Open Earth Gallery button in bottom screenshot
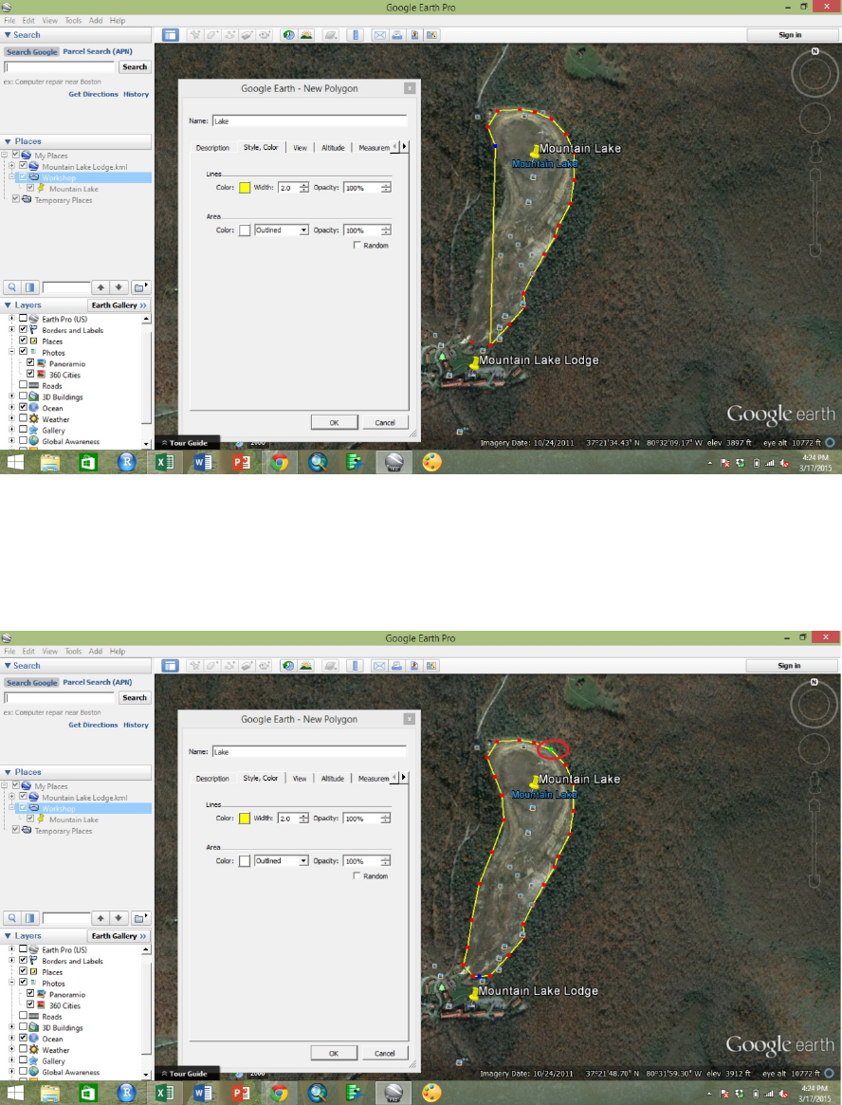Image resolution: width=842 pixels, height=1105 pixels. 119,936
